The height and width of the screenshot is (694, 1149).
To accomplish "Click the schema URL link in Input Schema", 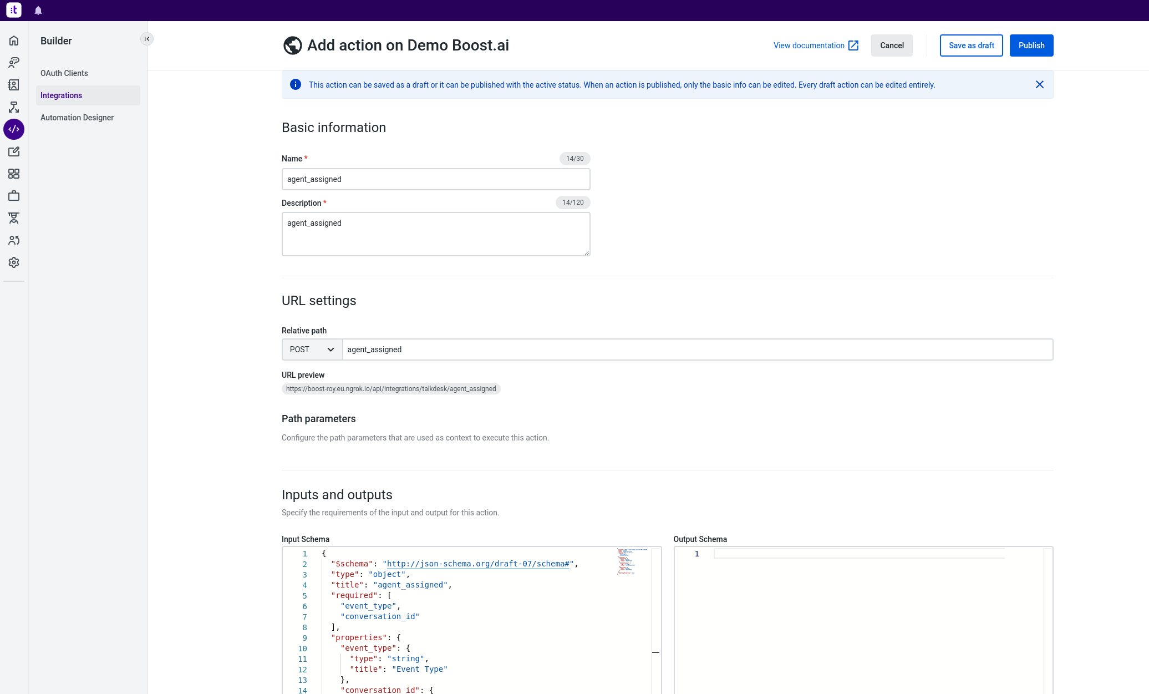I will coord(477,564).
